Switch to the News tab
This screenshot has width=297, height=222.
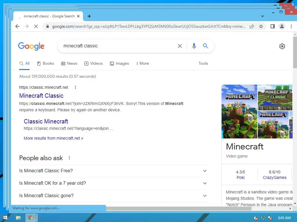pos(69,63)
